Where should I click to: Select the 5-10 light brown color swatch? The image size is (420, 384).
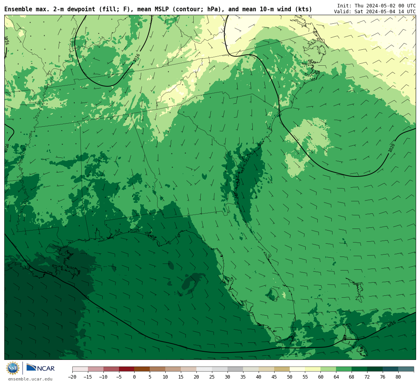[x=157, y=369]
